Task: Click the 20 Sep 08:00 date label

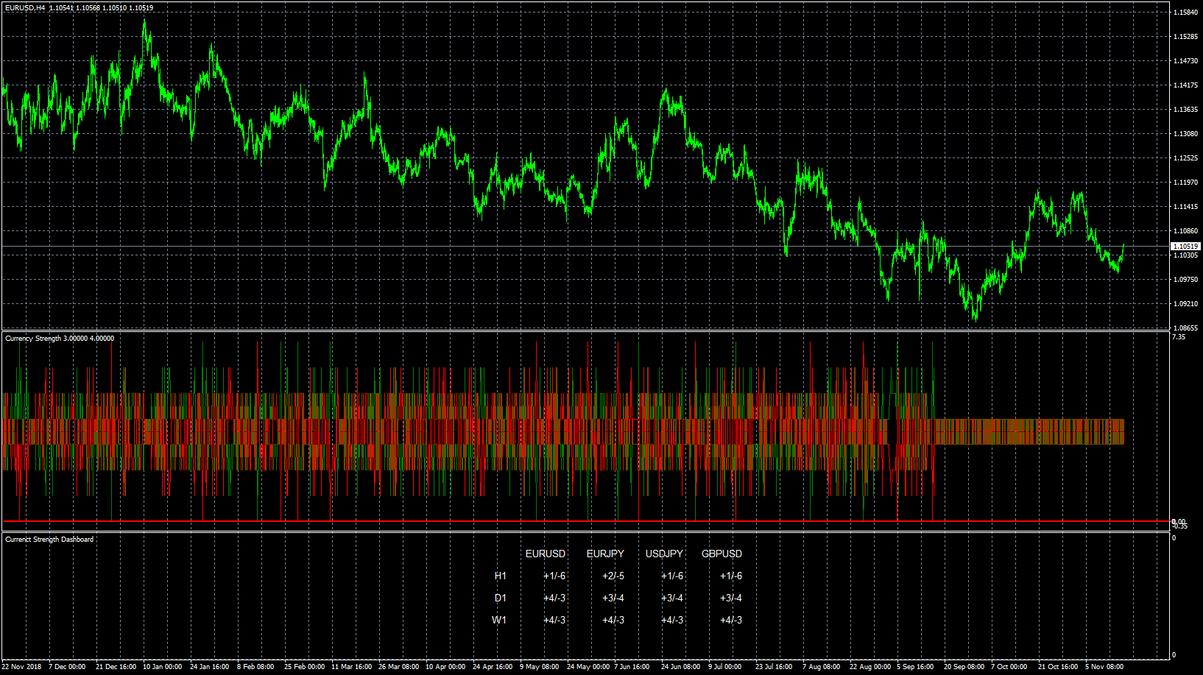Action: click(x=964, y=667)
